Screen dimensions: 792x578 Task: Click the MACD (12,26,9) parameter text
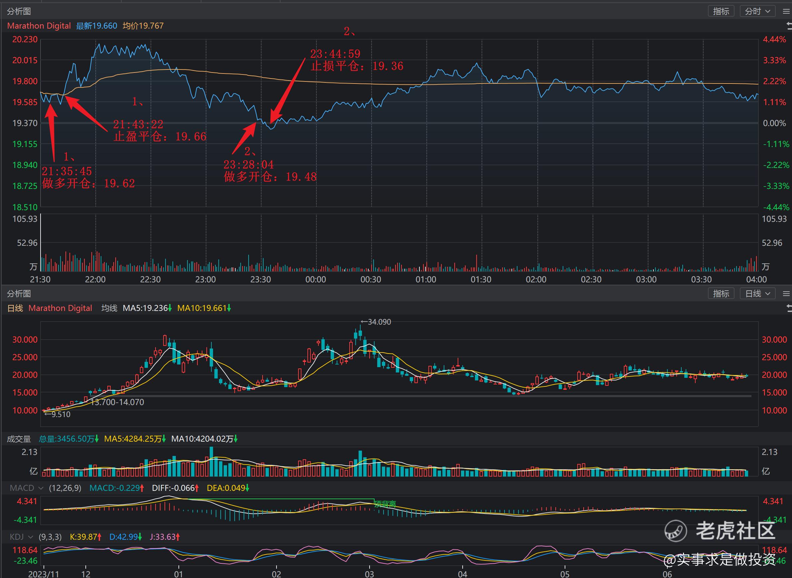65,488
